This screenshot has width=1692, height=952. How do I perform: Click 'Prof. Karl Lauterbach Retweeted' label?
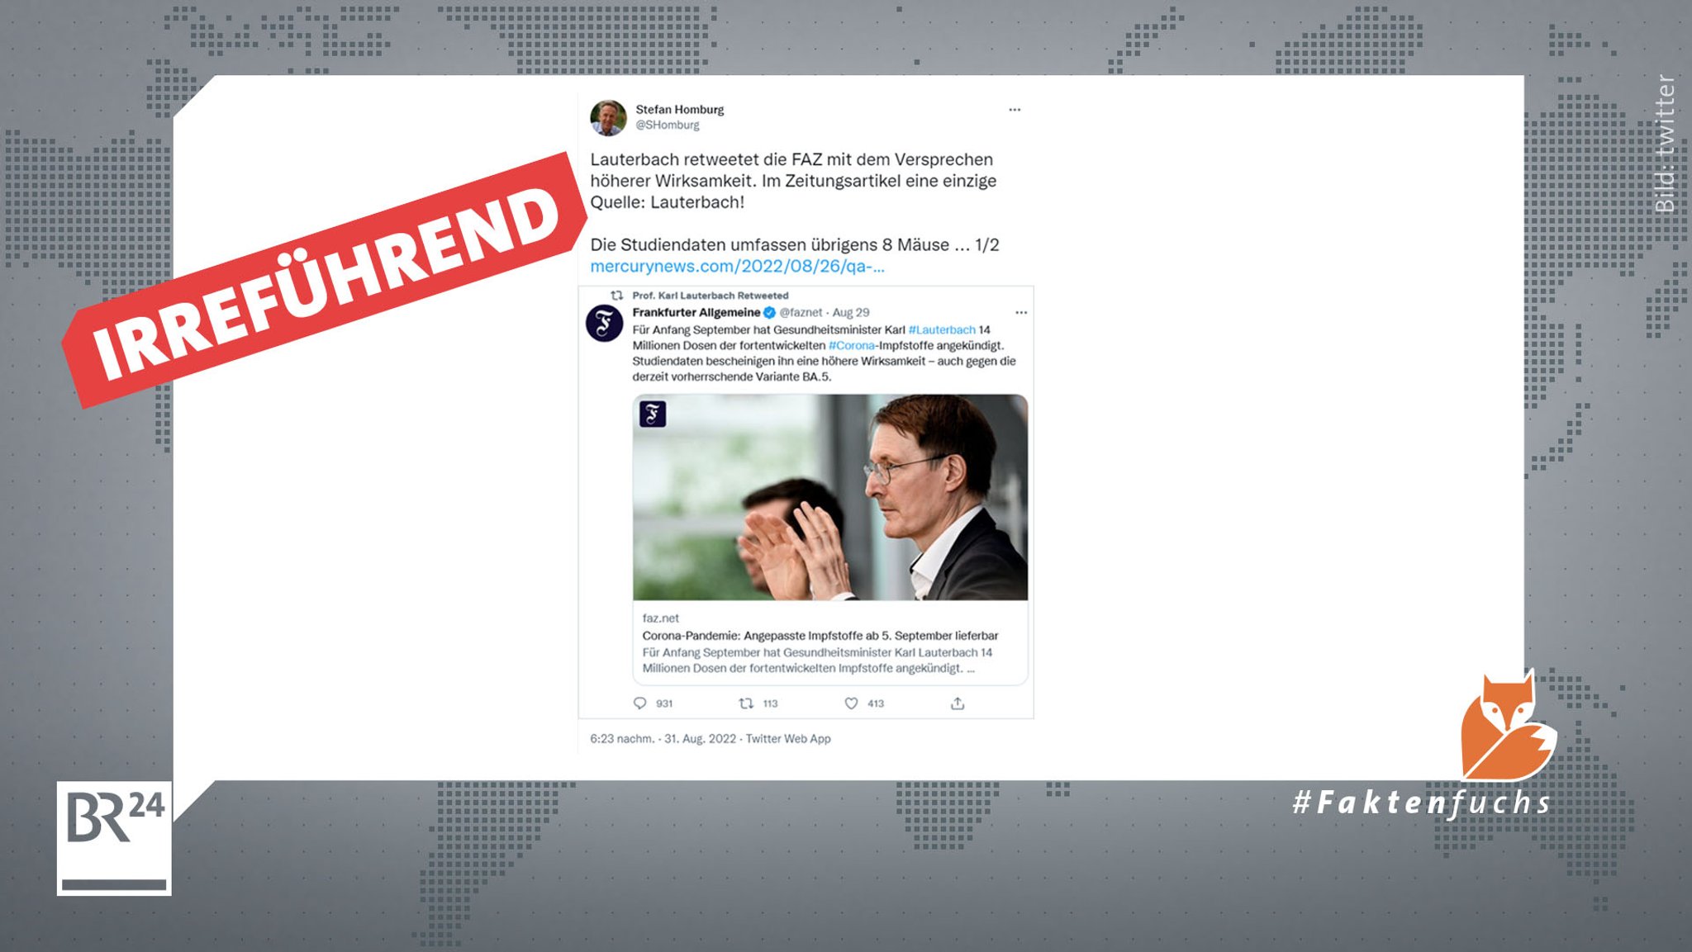point(711,296)
